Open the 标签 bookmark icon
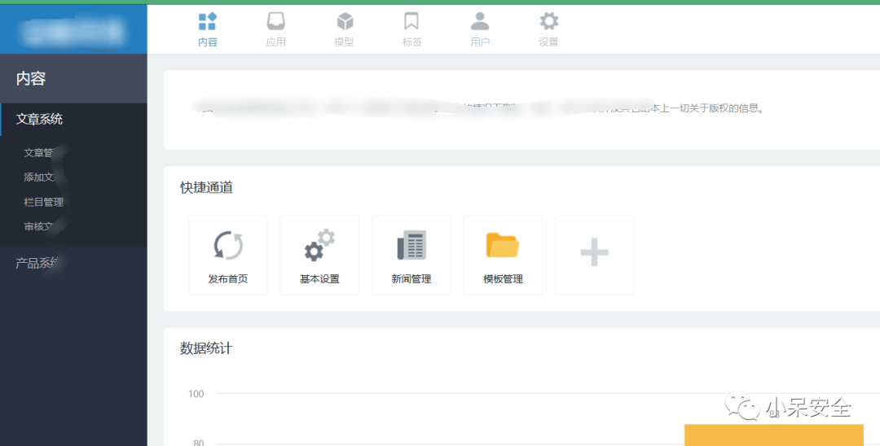 pos(411,22)
